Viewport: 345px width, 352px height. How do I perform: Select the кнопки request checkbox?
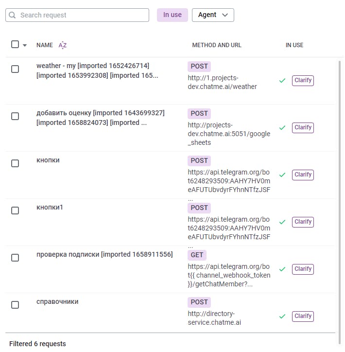pos(15,163)
